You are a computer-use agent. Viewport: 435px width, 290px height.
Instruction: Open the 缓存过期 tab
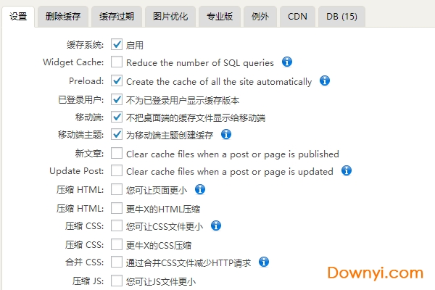[116, 15]
